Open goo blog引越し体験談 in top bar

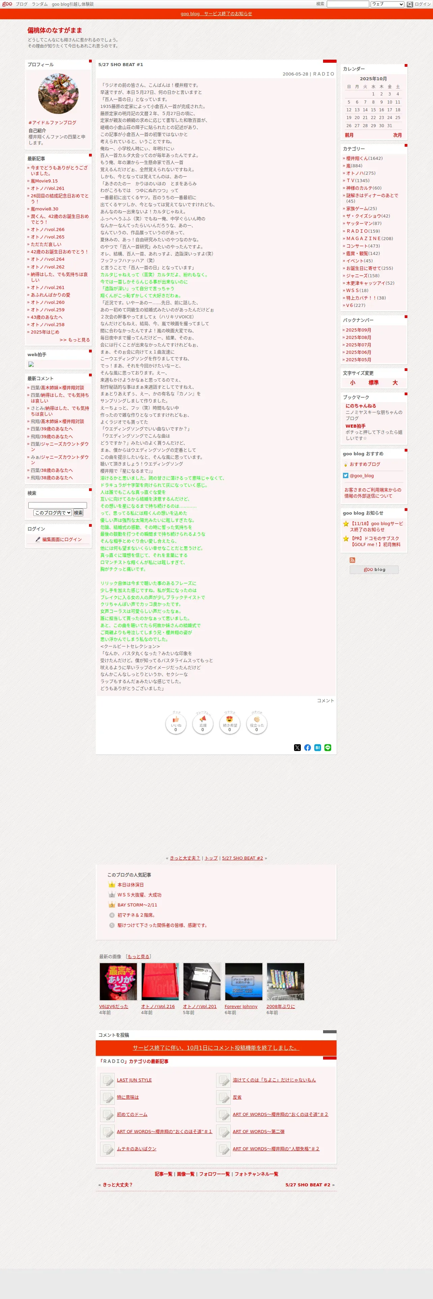pos(73,4)
